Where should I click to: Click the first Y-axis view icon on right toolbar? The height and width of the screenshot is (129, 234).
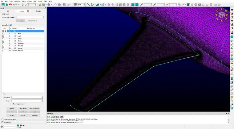click(x=232, y=17)
